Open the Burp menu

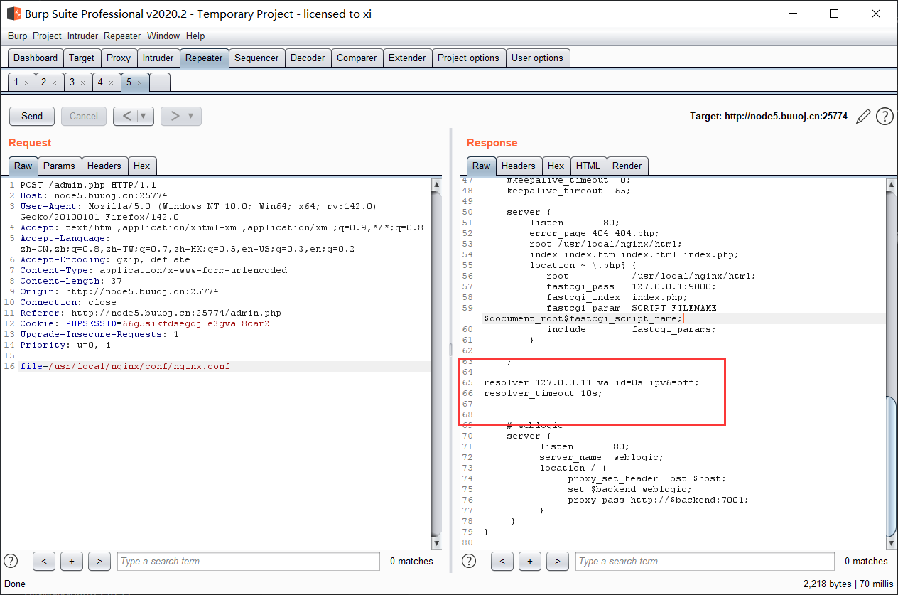(x=17, y=36)
